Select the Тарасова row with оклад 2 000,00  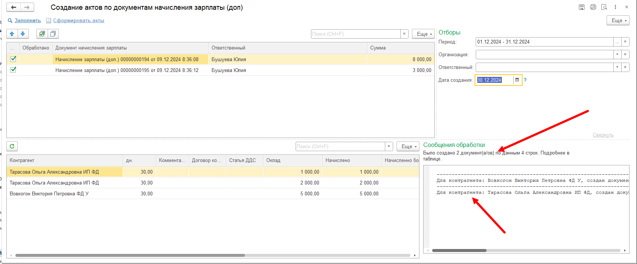(213, 183)
